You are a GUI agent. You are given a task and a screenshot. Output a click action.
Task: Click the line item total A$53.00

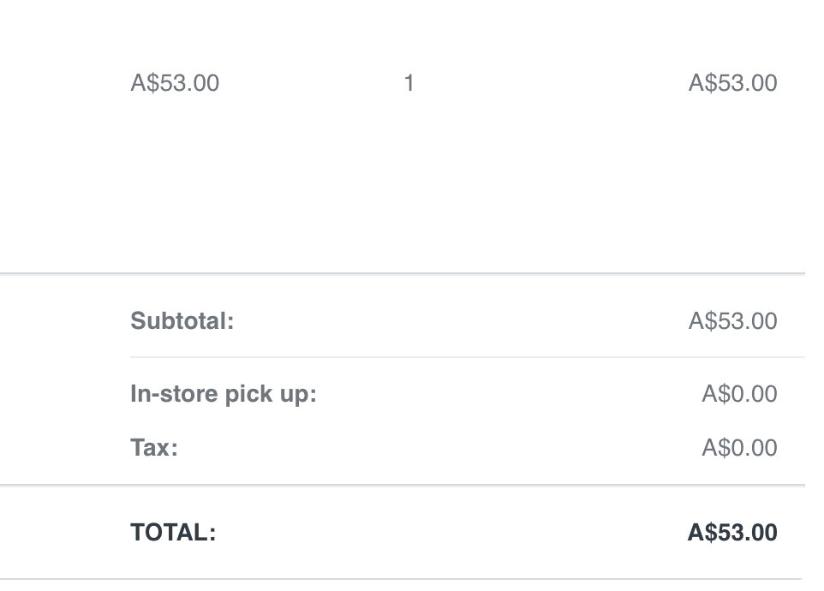point(732,83)
